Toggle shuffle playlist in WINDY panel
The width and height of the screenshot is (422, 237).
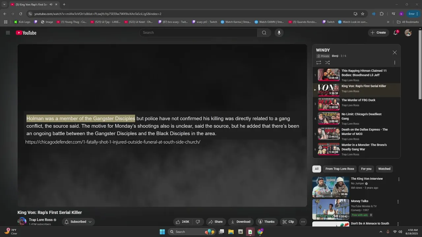327,63
